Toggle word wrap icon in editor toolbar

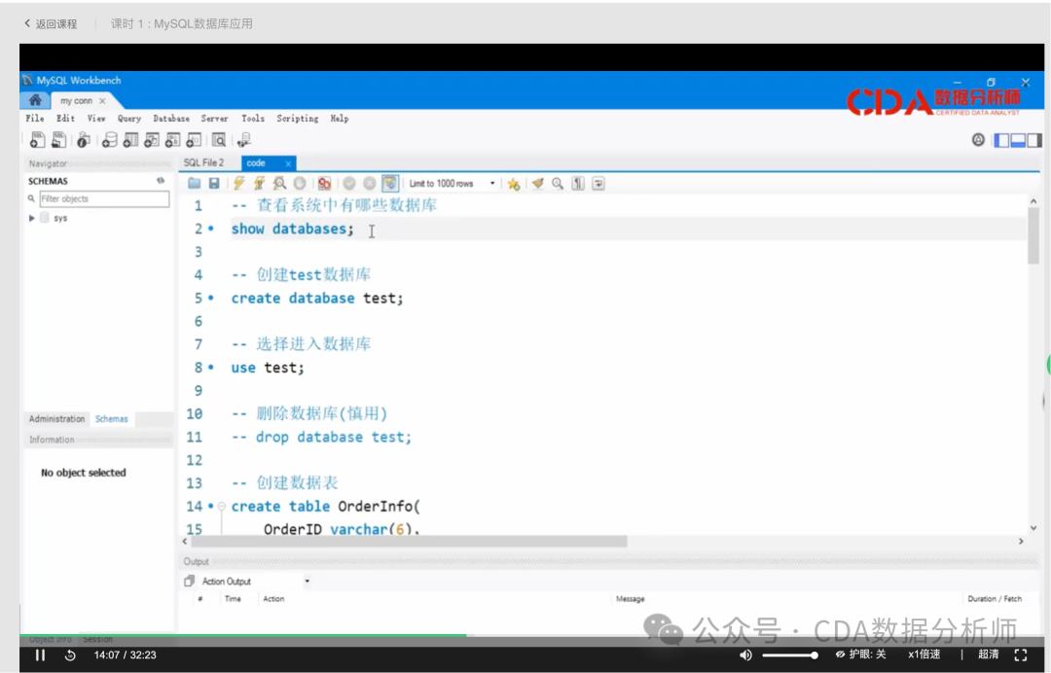tap(598, 183)
